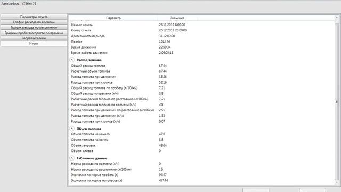Select Объем топлива на конец row
Screen dimensions: 341x192
coord(202,140)
